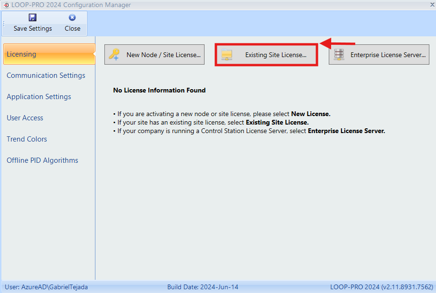The image size is (436, 293).
Task: Click the key icon on New Node button
Action: click(114, 54)
